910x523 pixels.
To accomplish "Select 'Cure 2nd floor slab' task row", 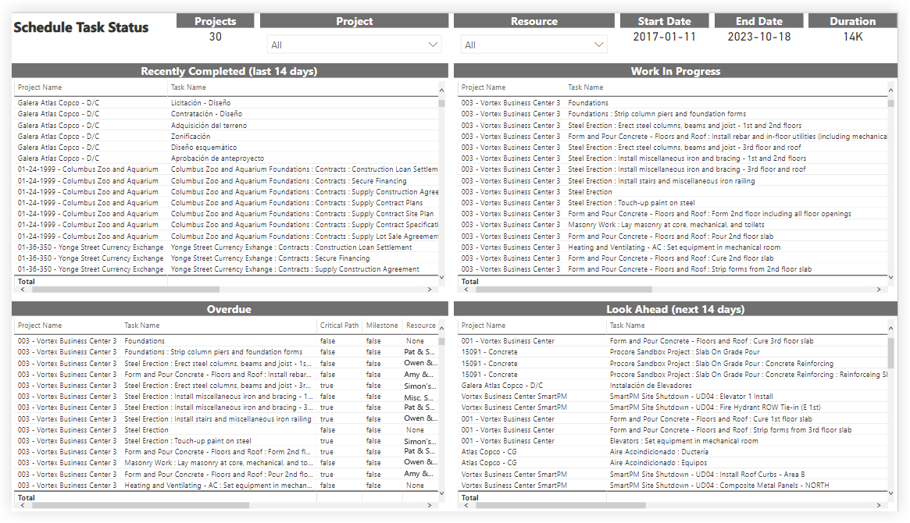I will point(673,258).
